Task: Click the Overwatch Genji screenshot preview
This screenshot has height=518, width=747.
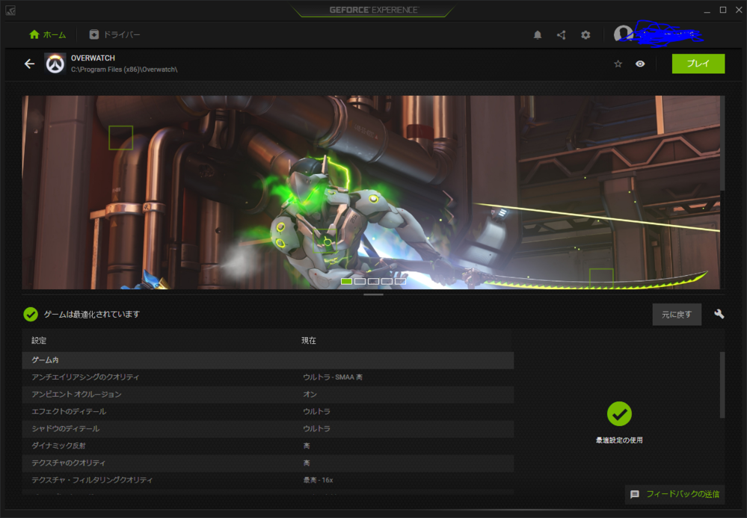Action: [371, 192]
